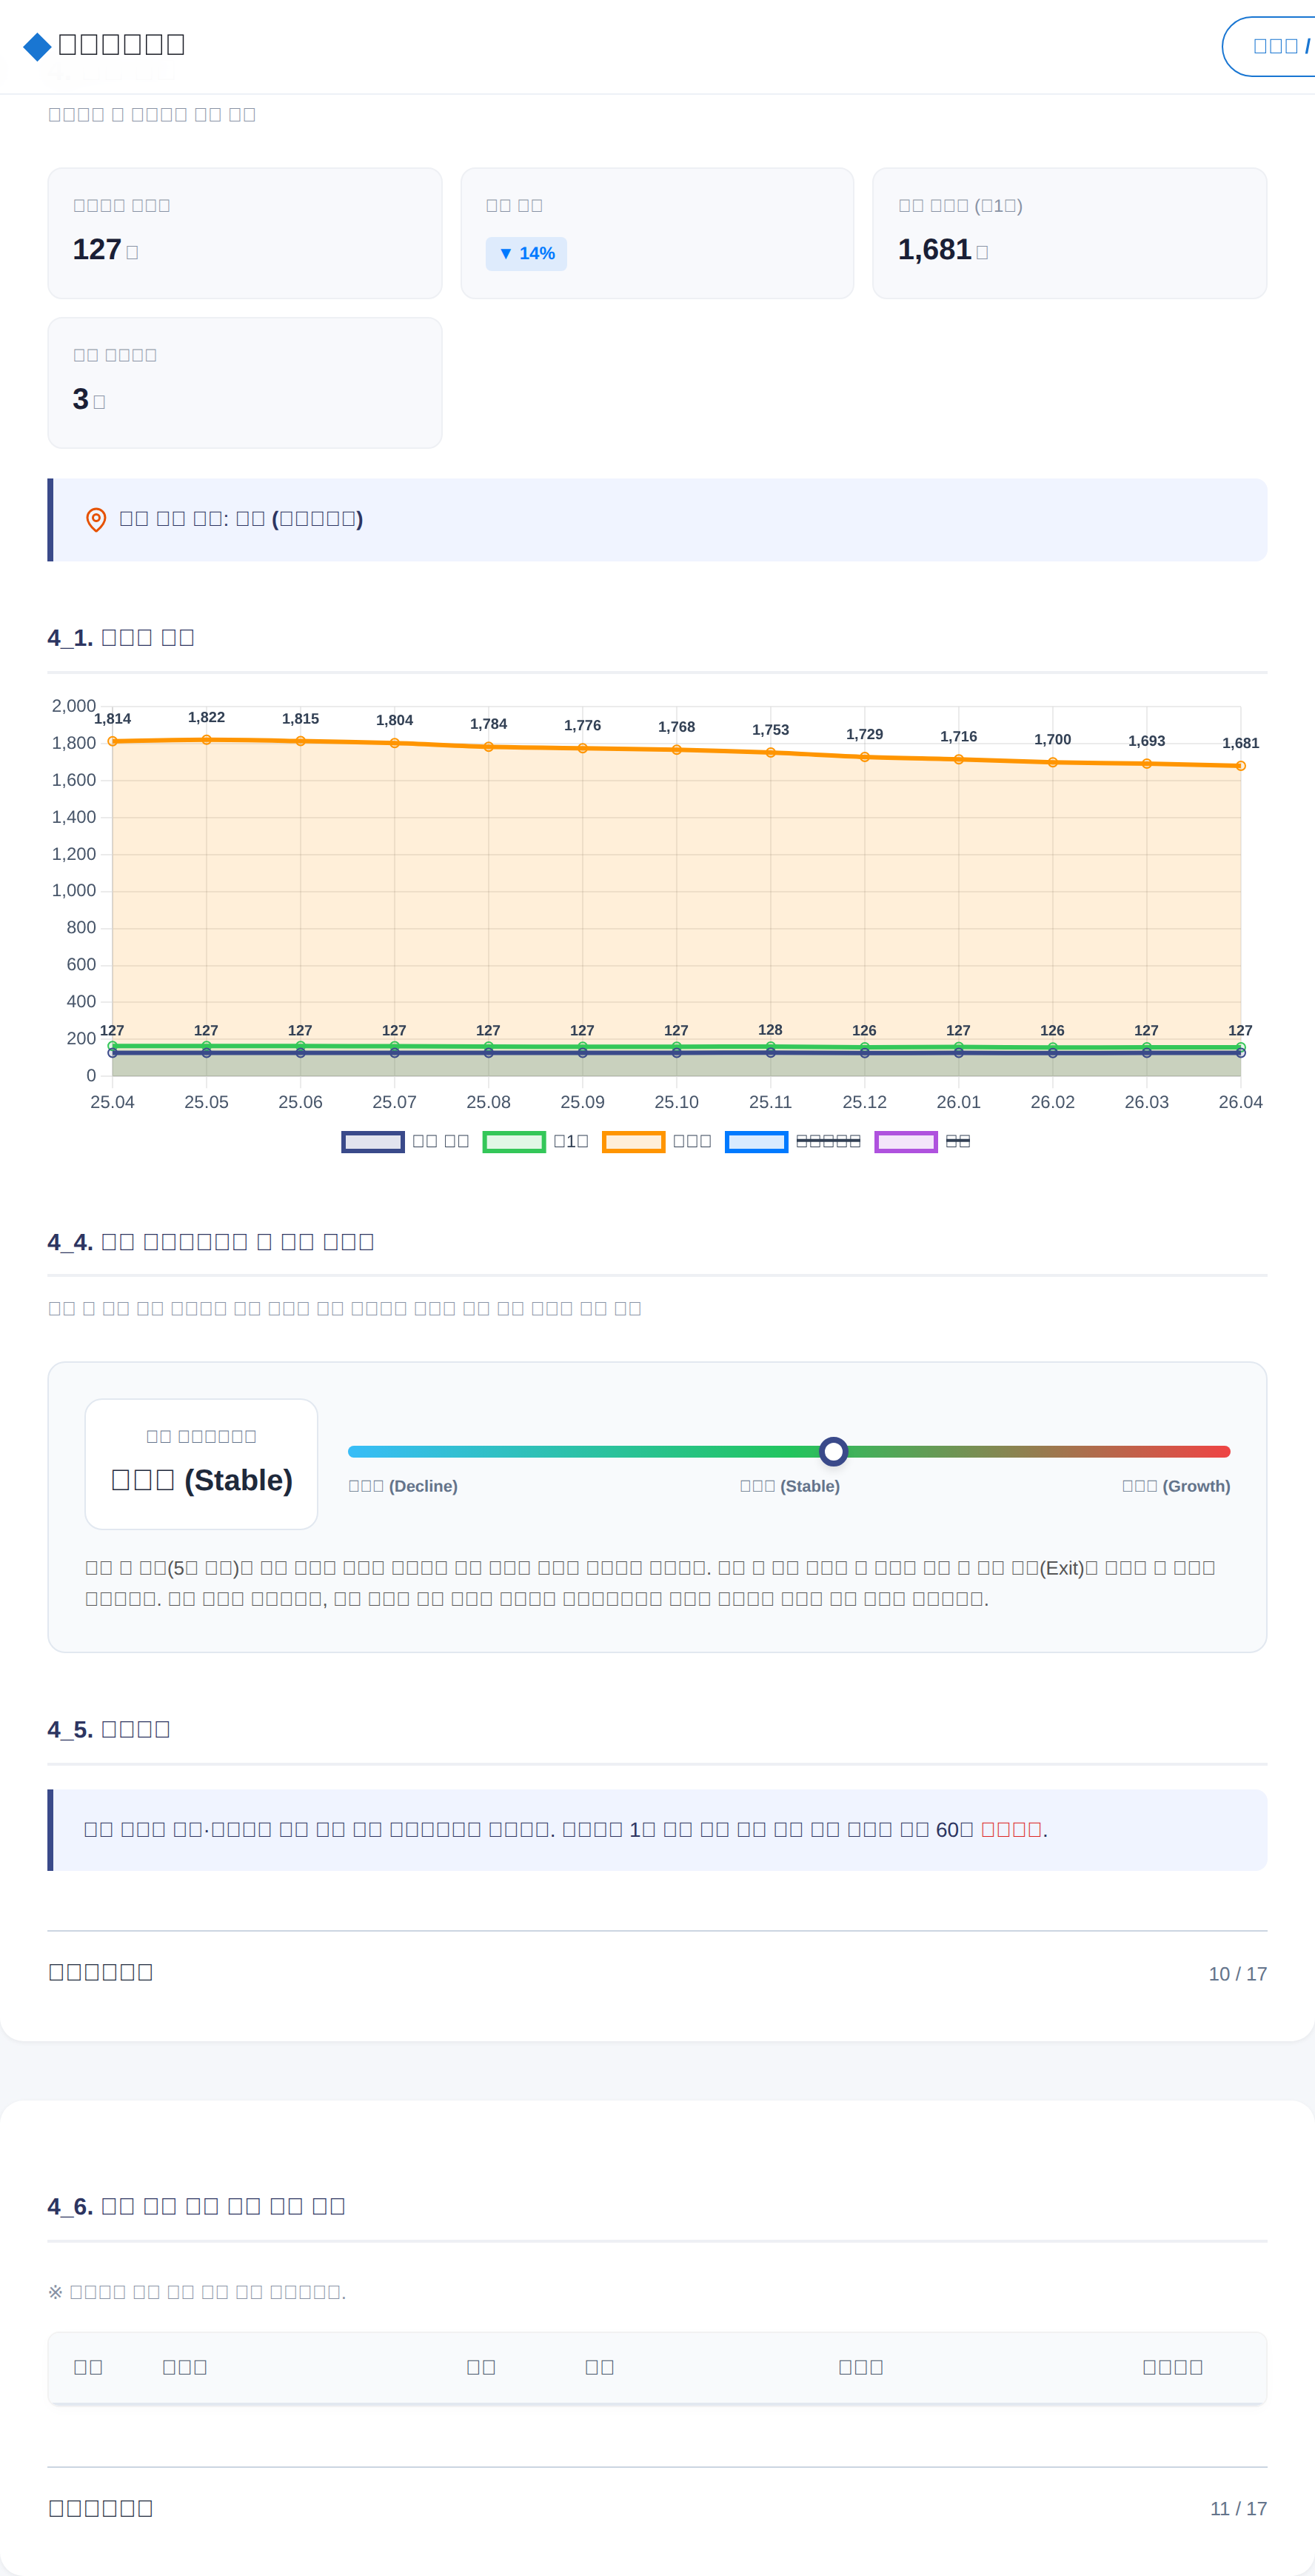Click the slider thumb at Stable position

point(833,1451)
